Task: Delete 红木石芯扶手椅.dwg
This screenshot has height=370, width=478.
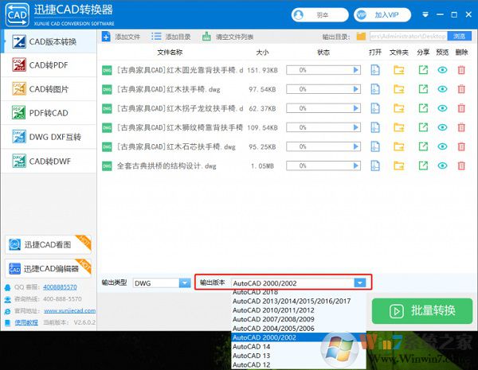Action: click(461, 146)
